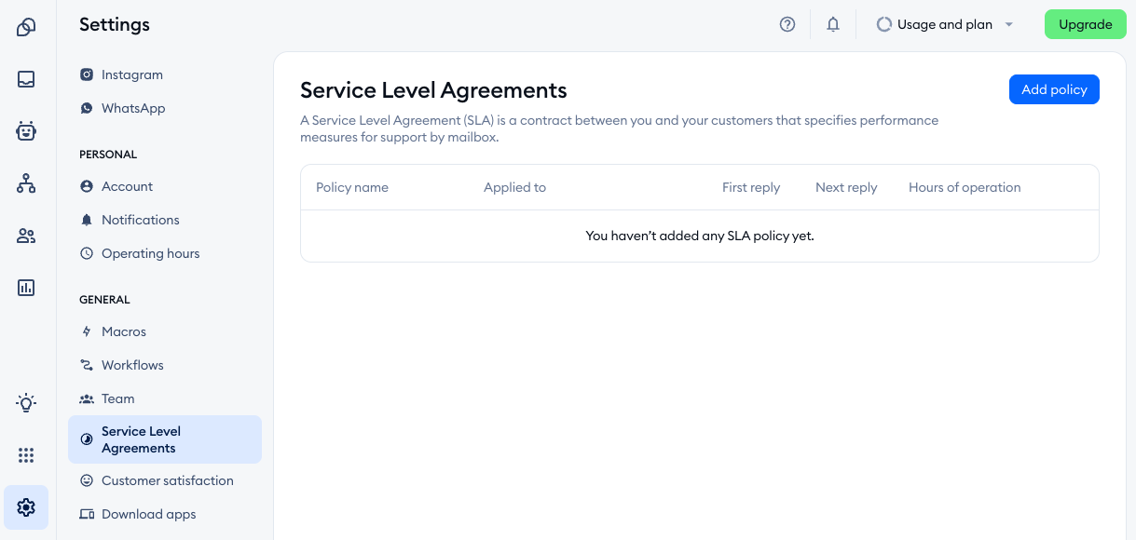Go to Instagram settings
The width and height of the screenshot is (1136, 540).
(x=131, y=74)
